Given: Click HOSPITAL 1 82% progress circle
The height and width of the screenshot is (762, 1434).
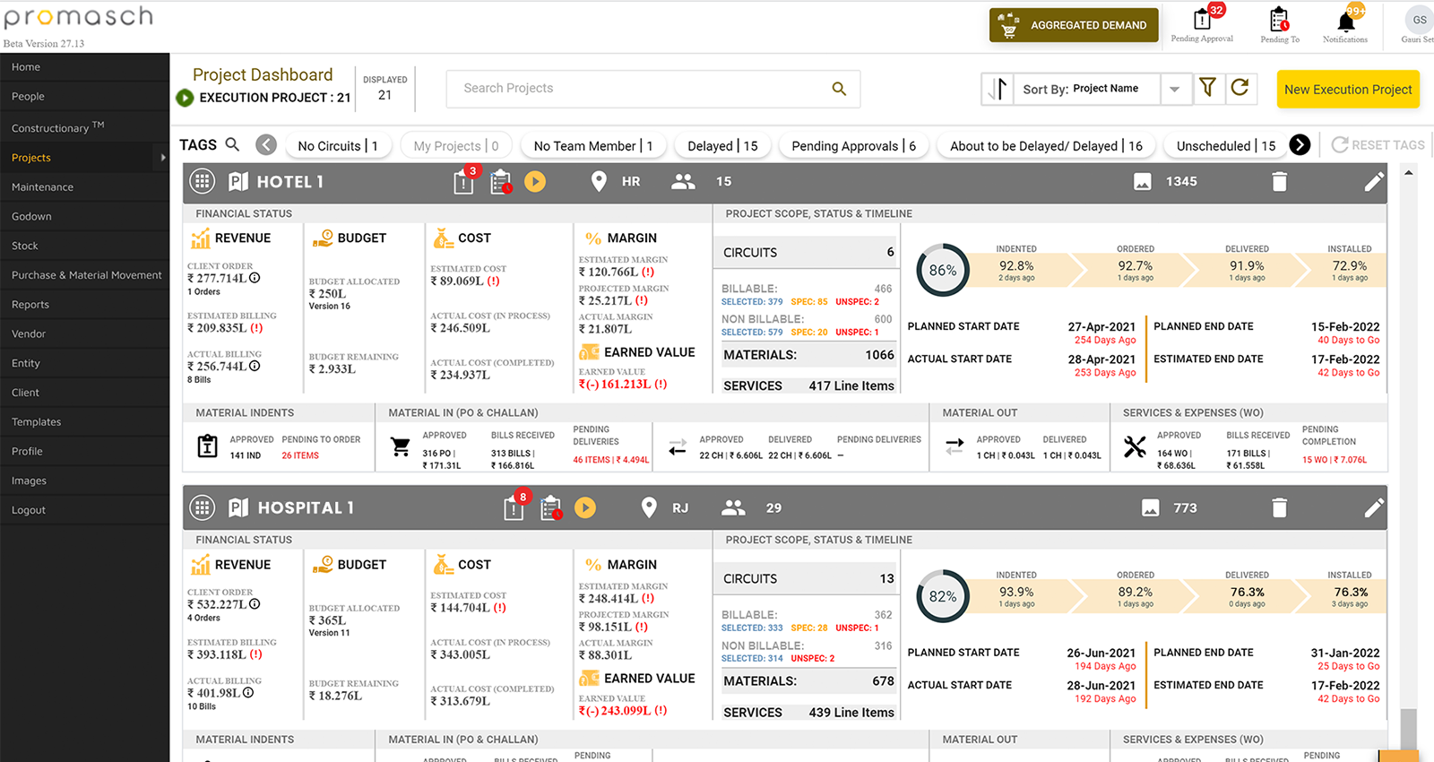Looking at the screenshot, I should pos(943,596).
